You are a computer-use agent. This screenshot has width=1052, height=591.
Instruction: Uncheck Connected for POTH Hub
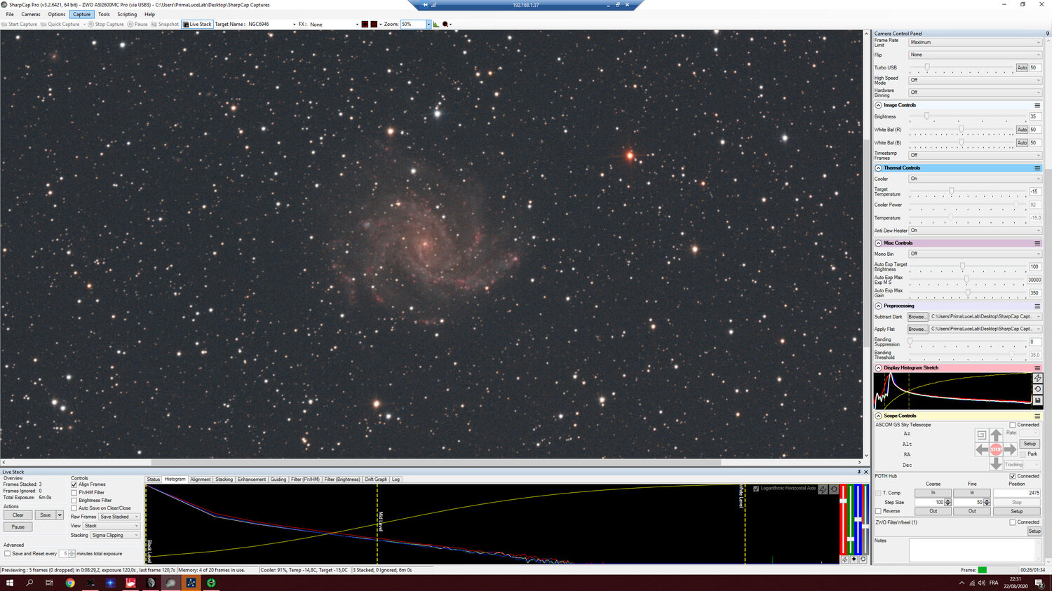(x=1013, y=476)
